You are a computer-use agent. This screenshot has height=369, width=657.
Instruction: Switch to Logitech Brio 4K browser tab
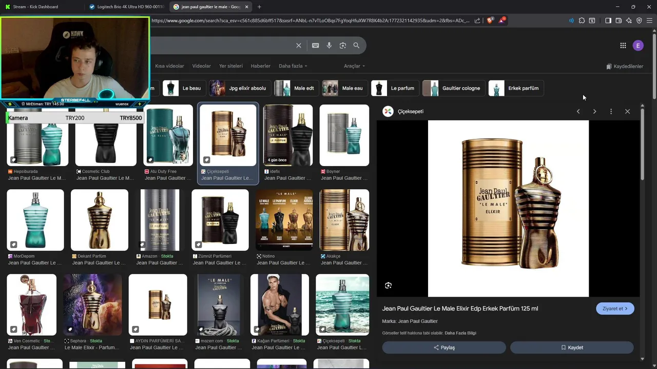click(126, 7)
